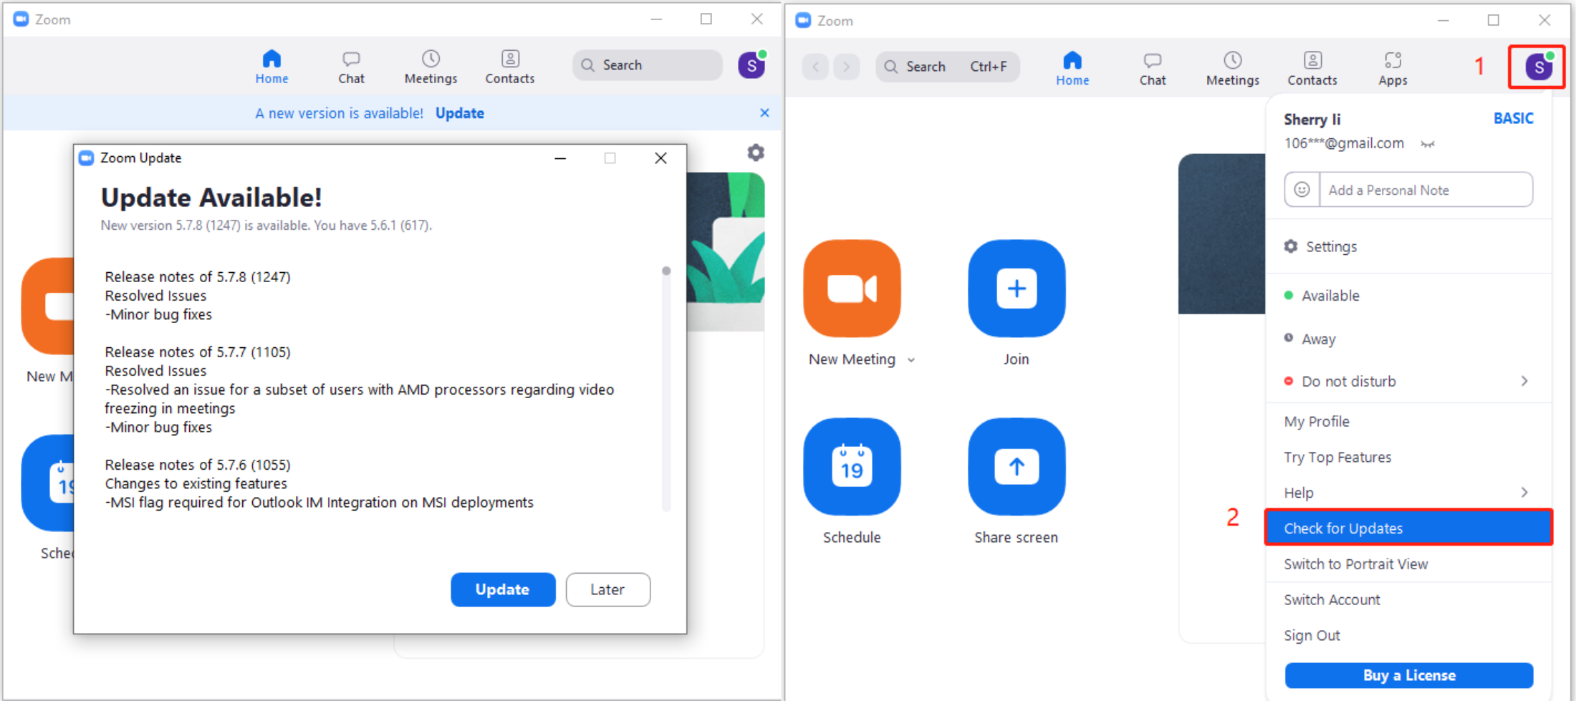1576x701 pixels.
Task: Set status to Away
Action: (1408, 339)
